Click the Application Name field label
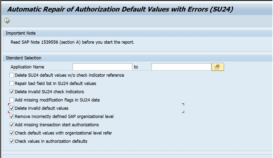Screen dimensions: 273x158 click(27, 67)
